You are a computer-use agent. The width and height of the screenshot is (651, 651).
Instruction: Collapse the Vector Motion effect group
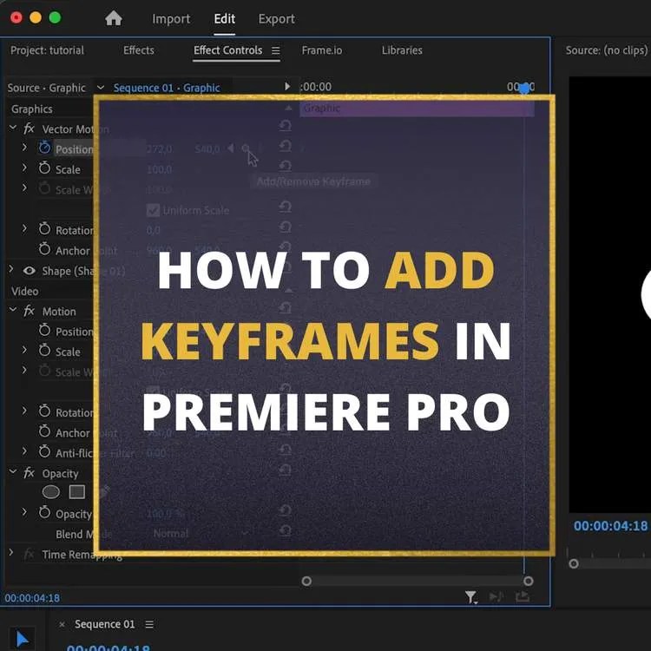[13, 127]
